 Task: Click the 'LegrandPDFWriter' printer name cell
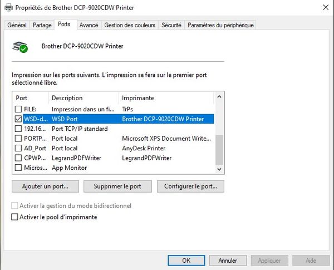coord(147,158)
